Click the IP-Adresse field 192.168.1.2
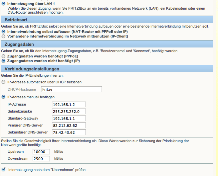The width and height of the screenshot is (218, 176). [x=69, y=104]
